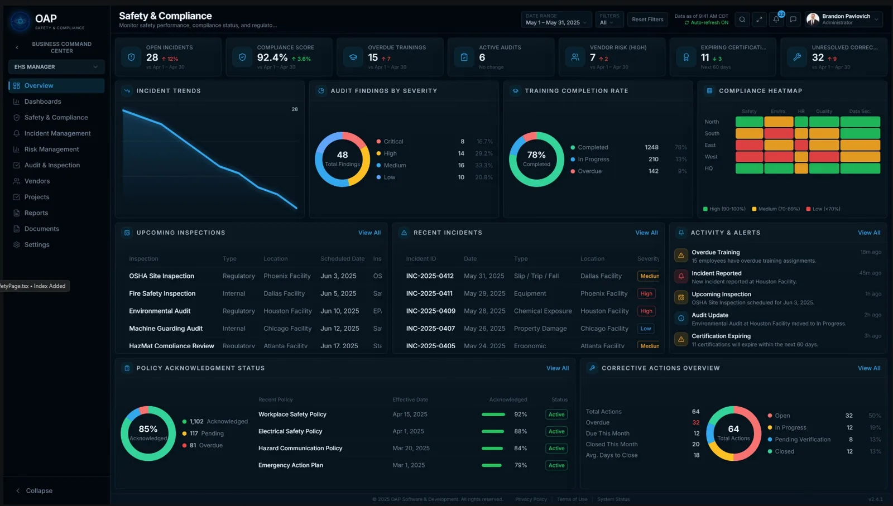Open System Status footer link
The image size is (893, 506).
(613, 499)
